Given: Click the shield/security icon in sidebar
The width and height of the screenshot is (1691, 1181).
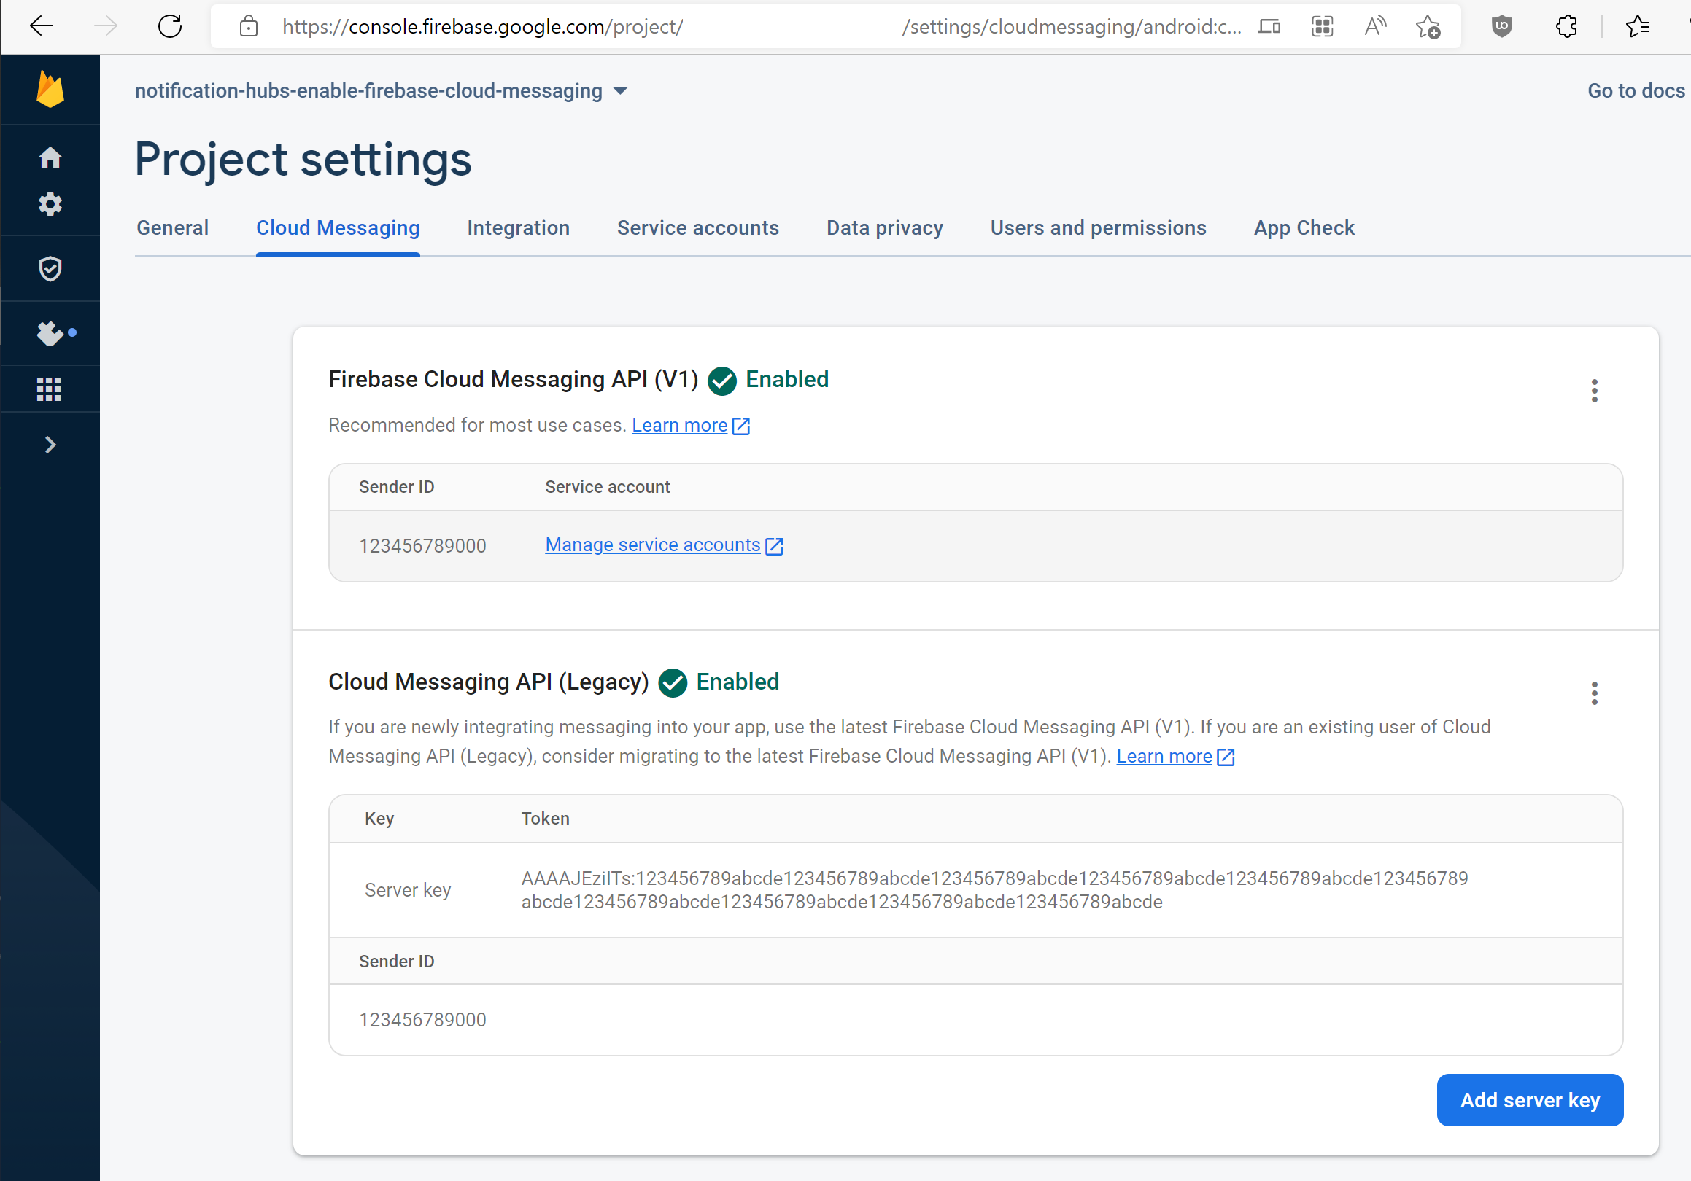Looking at the screenshot, I should 50,268.
